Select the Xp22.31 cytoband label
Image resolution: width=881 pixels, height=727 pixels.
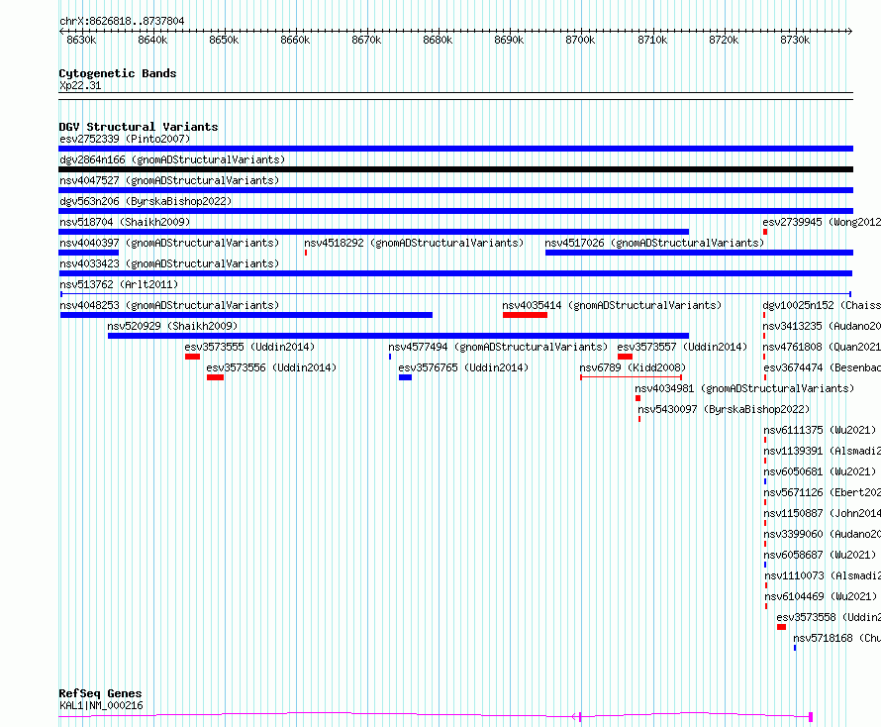[x=80, y=85]
